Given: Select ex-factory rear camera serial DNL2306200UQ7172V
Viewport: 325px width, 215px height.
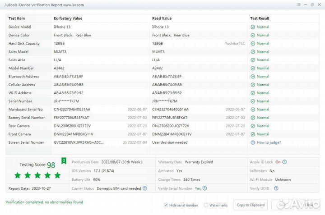Looking at the screenshot, I should click(x=72, y=126).
